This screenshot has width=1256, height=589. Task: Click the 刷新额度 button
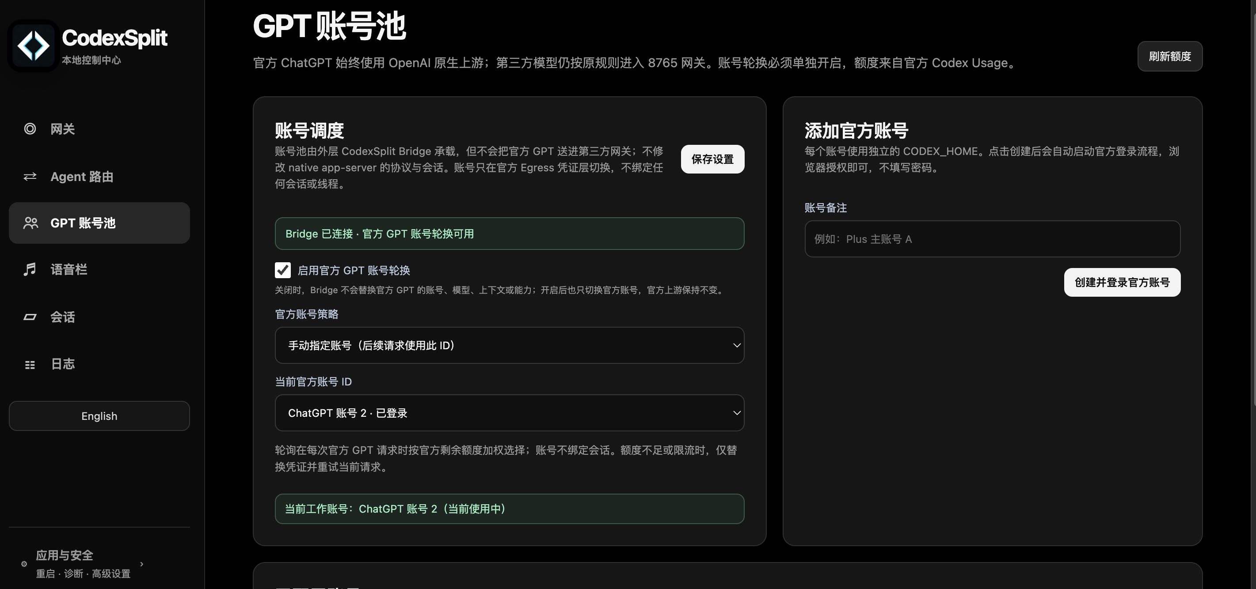(x=1170, y=57)
